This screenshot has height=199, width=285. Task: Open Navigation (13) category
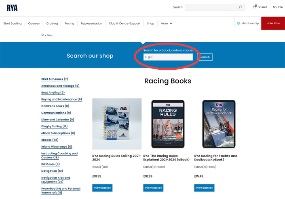[52, 171]
